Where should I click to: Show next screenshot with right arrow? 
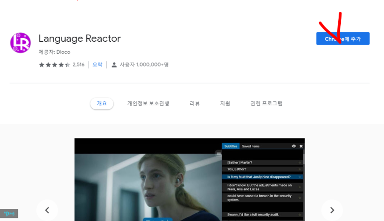click(x=332, y=210)
